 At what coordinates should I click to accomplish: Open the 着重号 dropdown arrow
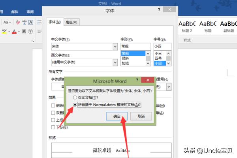[x=169, y=87]
